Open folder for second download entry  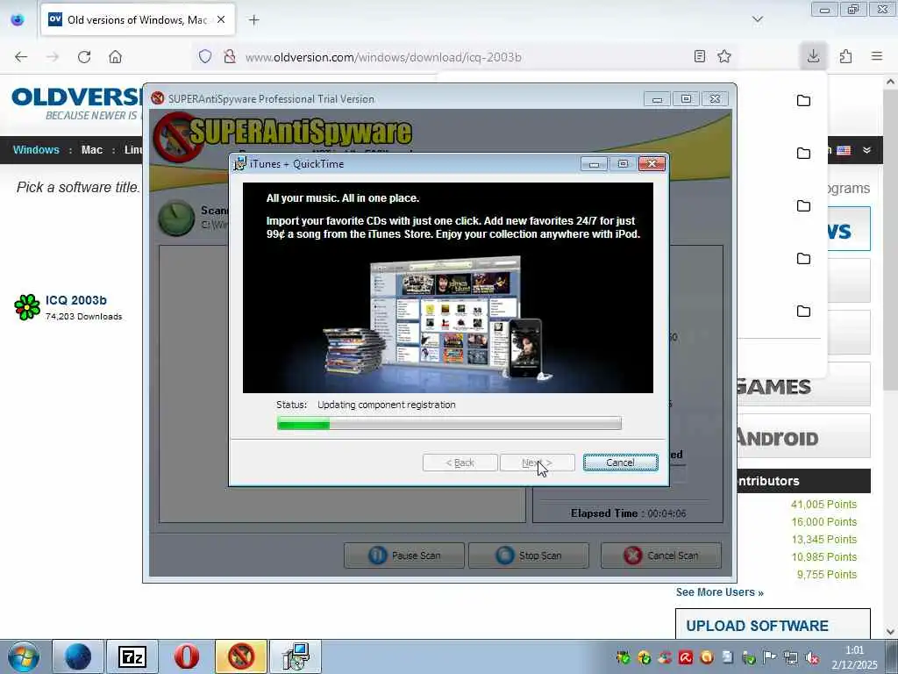coord(803,154)
